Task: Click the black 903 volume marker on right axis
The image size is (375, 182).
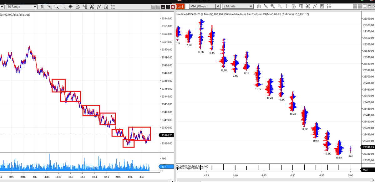Action: (x=368, y=170)
